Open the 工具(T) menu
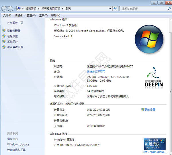 44,15
